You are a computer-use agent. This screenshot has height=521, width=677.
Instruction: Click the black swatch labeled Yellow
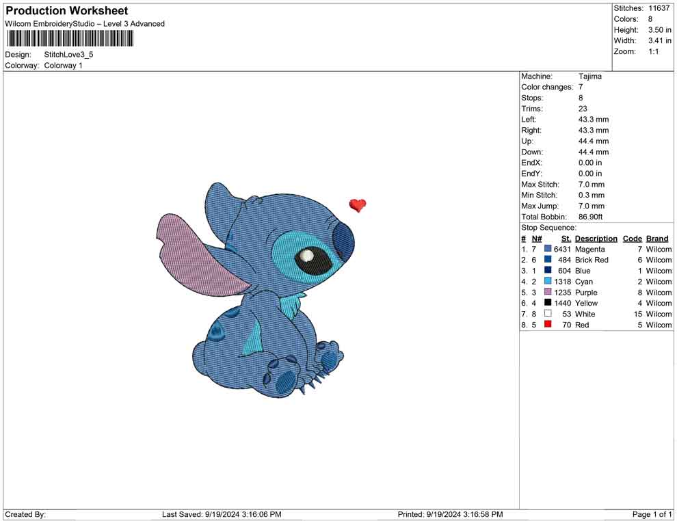pos(548,303)
